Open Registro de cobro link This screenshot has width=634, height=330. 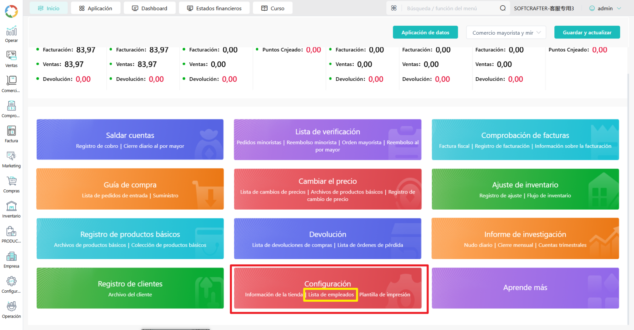coord(97,146)
